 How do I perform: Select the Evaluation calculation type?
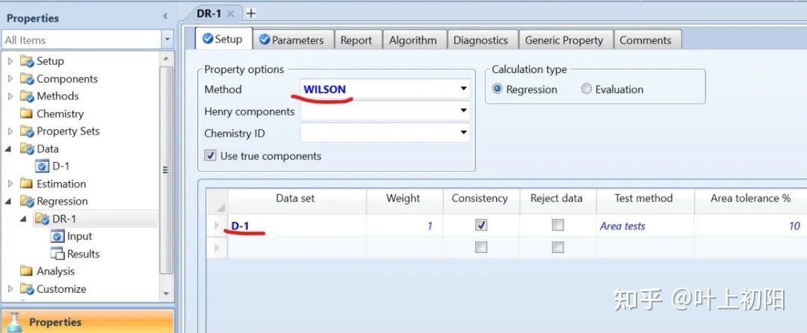[x=587, y=90]
